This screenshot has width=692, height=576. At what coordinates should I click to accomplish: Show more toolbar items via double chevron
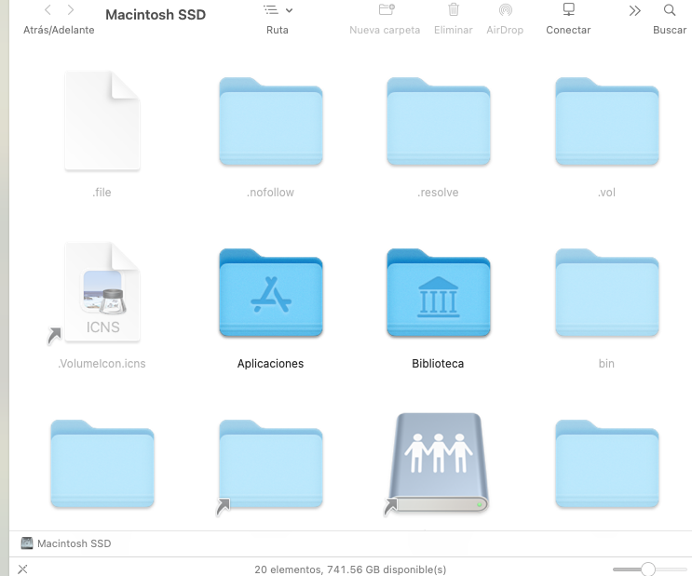point(634,10)
